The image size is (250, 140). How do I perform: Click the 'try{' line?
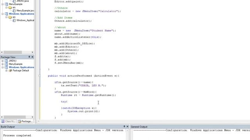(x=64, y=101)
